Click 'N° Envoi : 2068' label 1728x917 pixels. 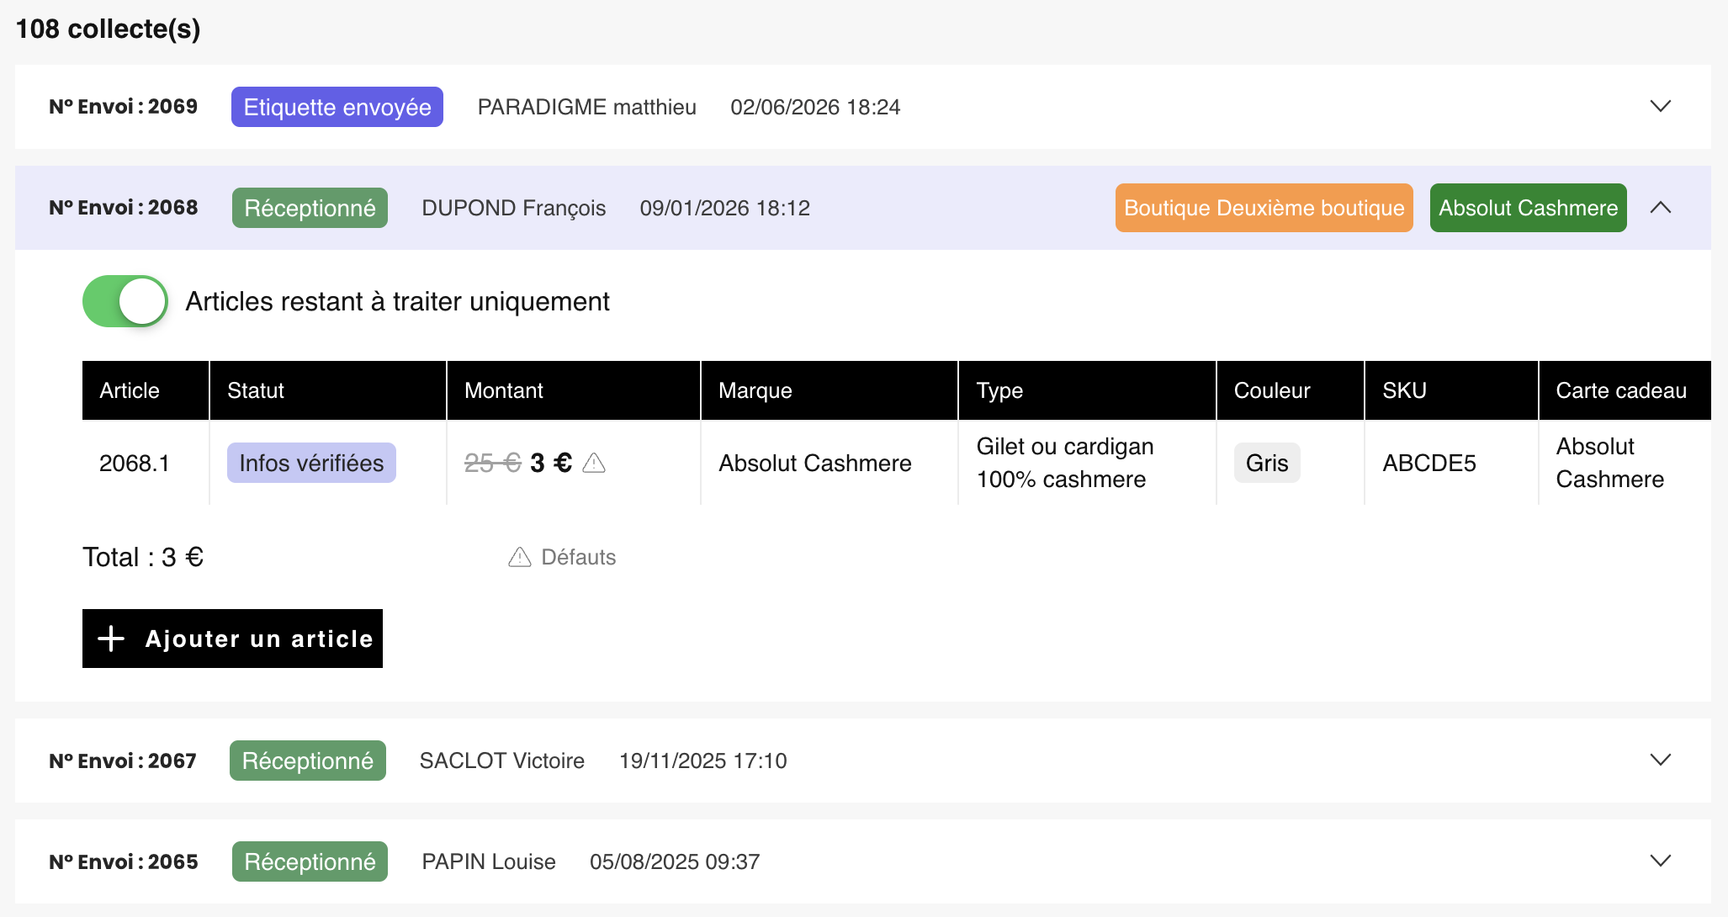123,208
